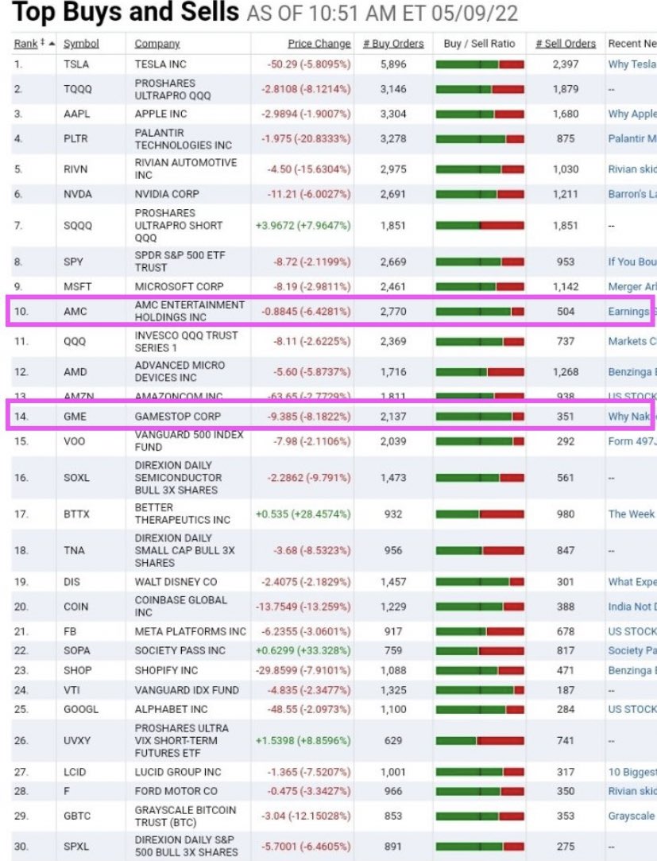Screen dimensions: 657x861
Task: Click company name FORD MOTOR CO
Action: pyautogui.click(x=176, y=791)
